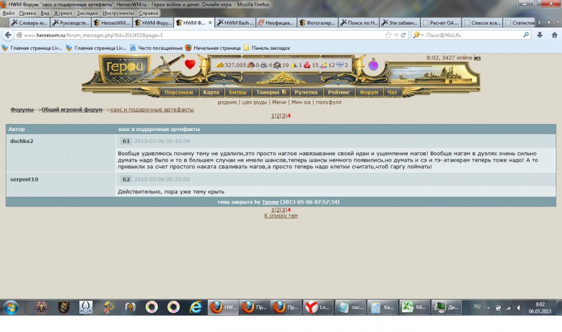Click the 'Общий игровой форум' breadcrumb link
Viewport: 562px width, 332px height.
click(x=72, y=110)
